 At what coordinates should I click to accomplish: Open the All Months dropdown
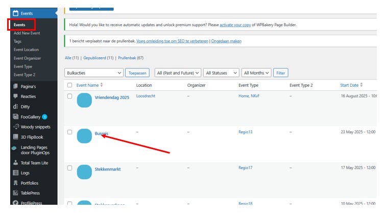(256, 73)
